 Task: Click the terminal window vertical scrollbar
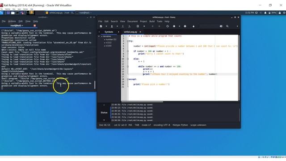click(95, 85)
